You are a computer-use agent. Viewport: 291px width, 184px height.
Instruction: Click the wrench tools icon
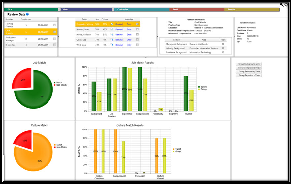[282, 5]
